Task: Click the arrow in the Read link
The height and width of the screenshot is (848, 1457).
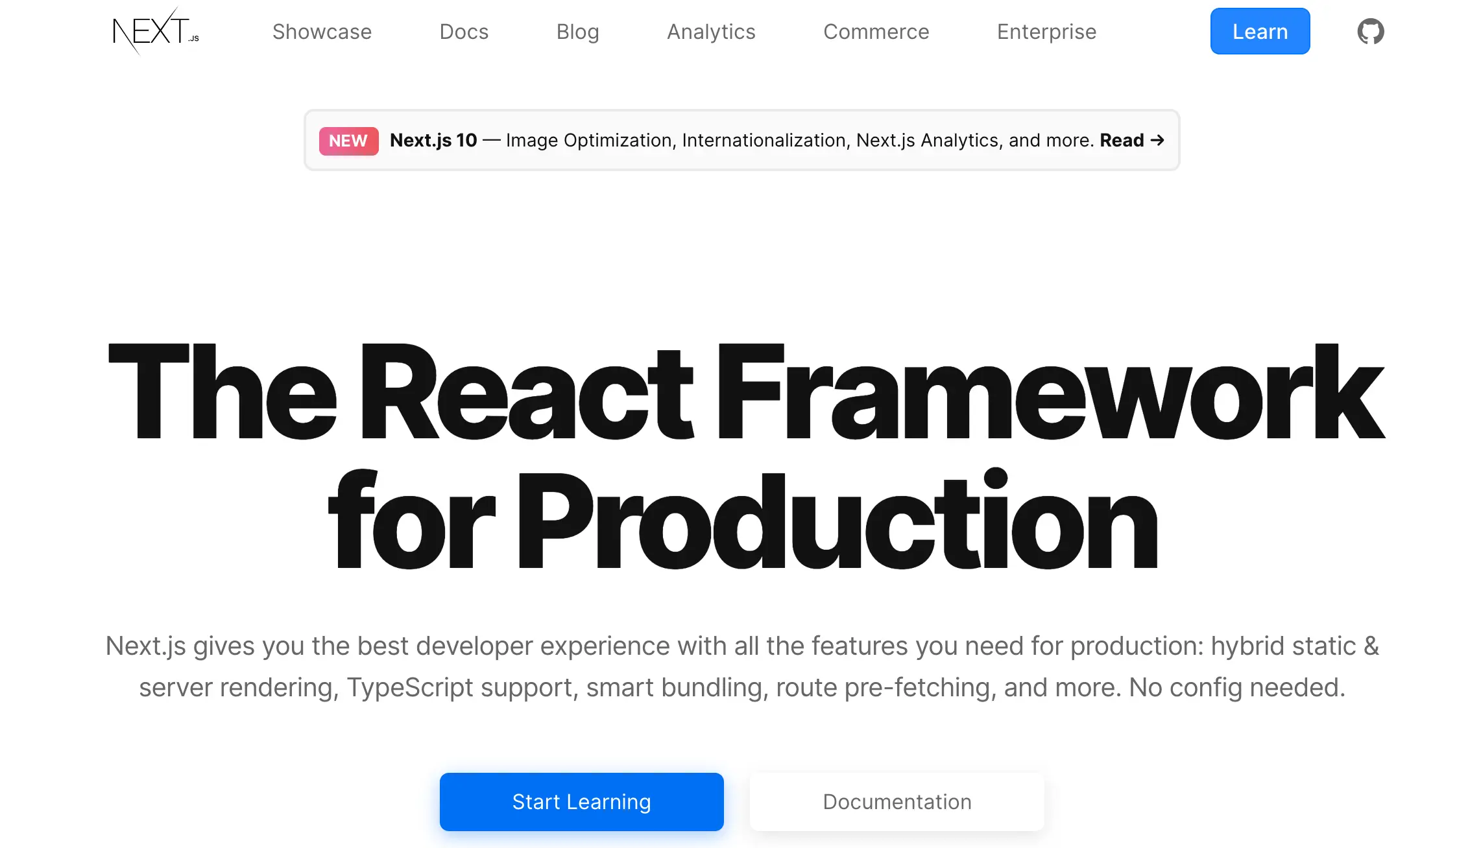Action: 1157,140
